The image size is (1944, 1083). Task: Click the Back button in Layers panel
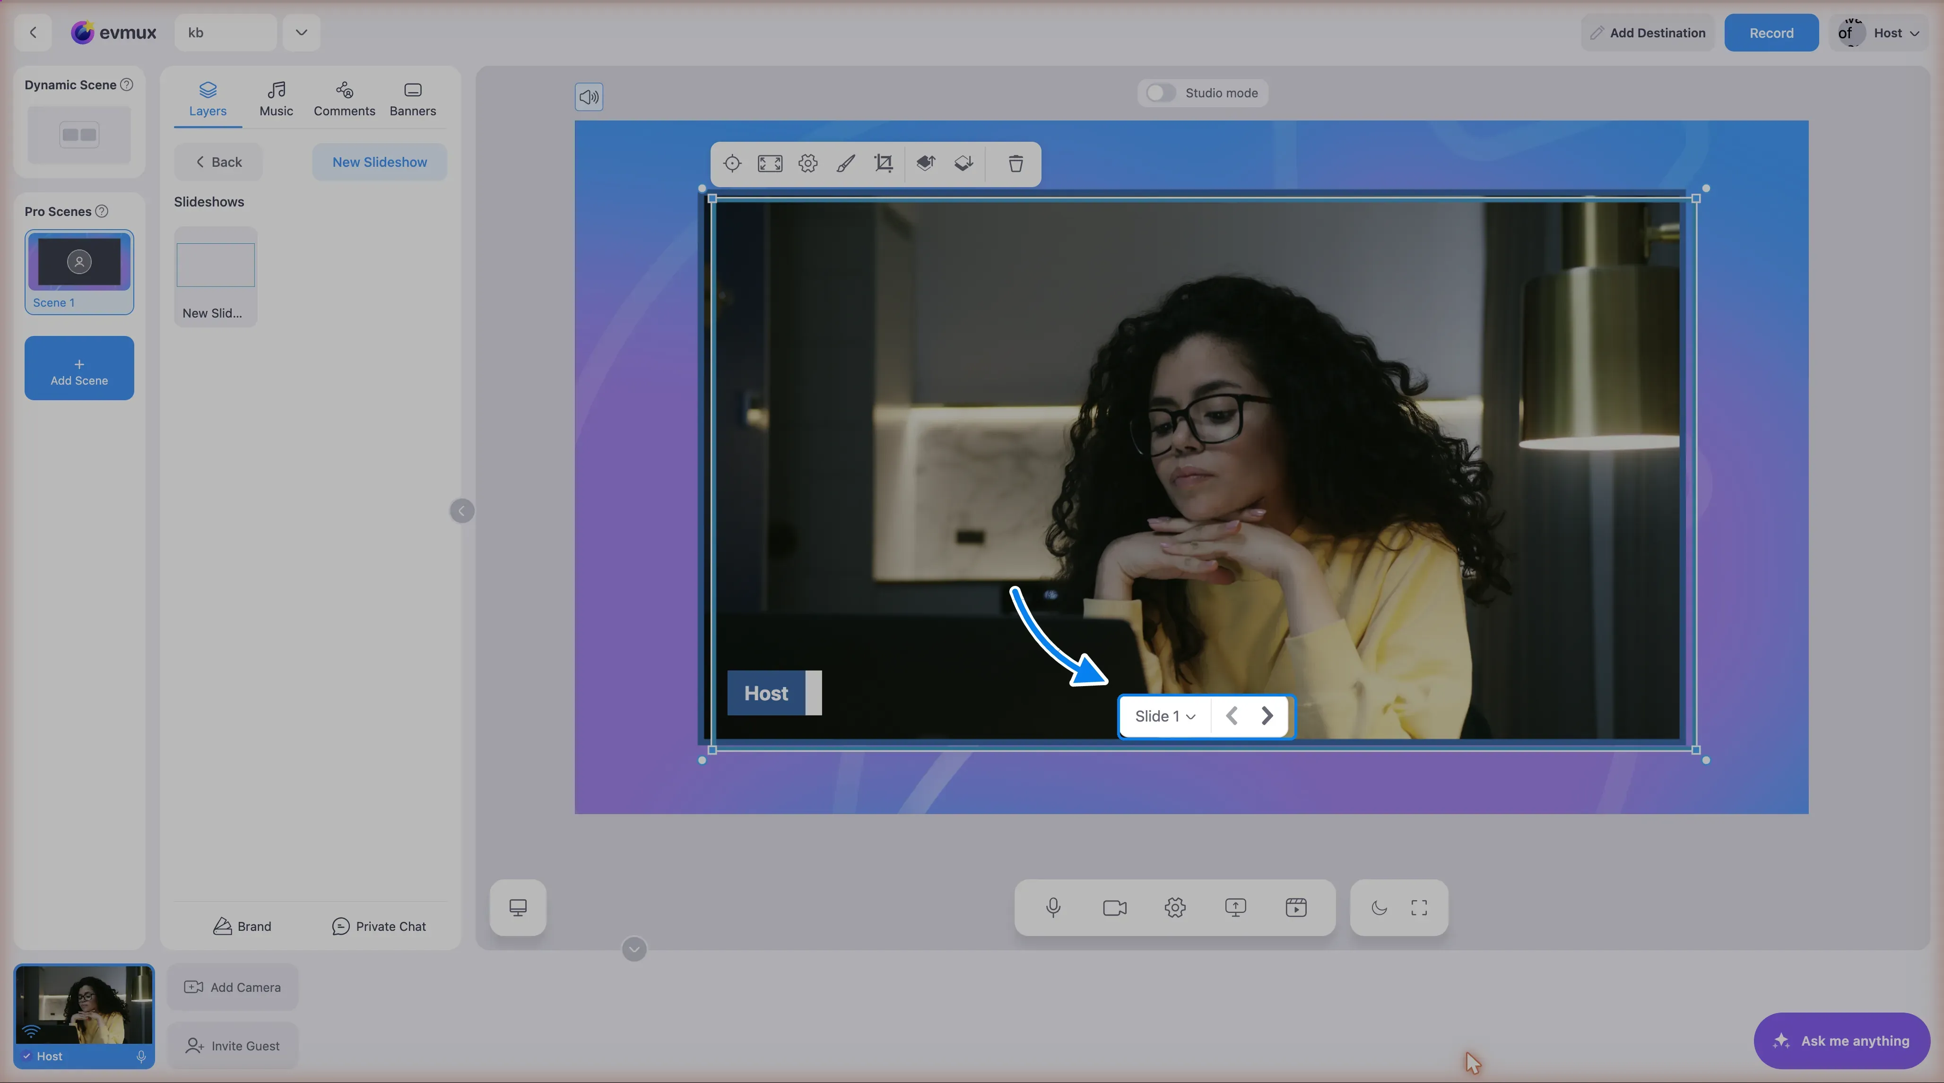pyautogui.click(x=218, y=162)
